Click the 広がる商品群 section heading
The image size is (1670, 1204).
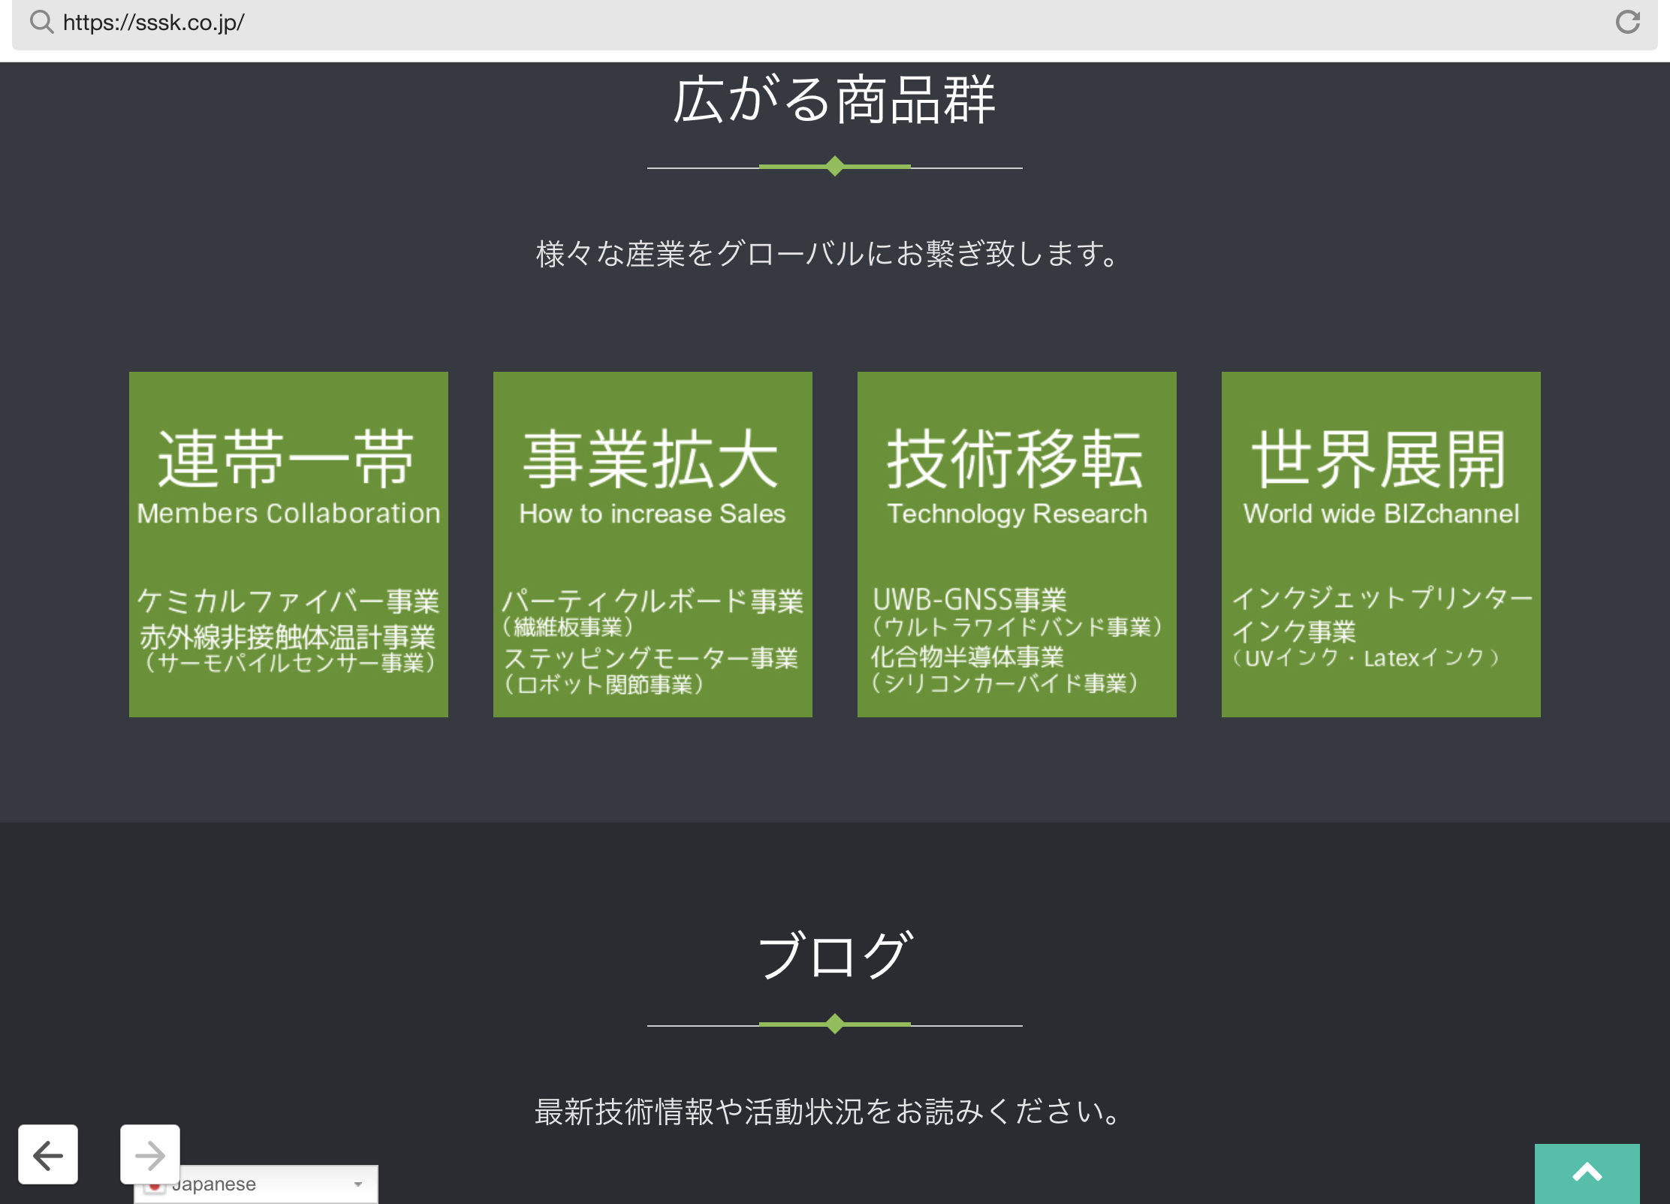(x=834, y=100)
